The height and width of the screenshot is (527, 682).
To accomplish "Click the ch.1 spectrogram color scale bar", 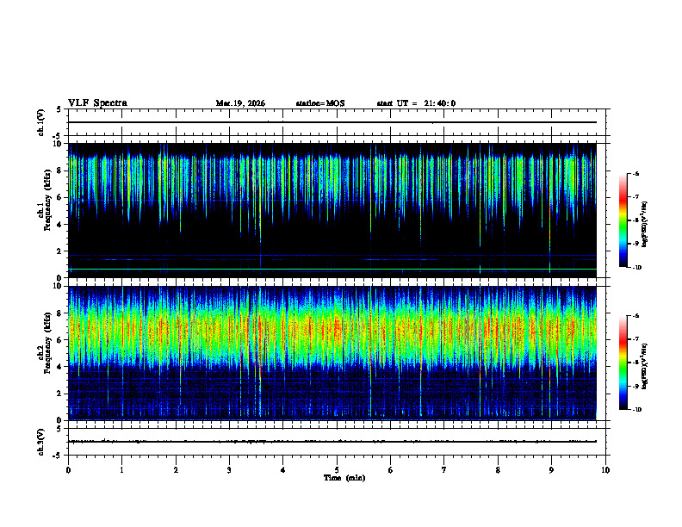I will coord(623,220).
